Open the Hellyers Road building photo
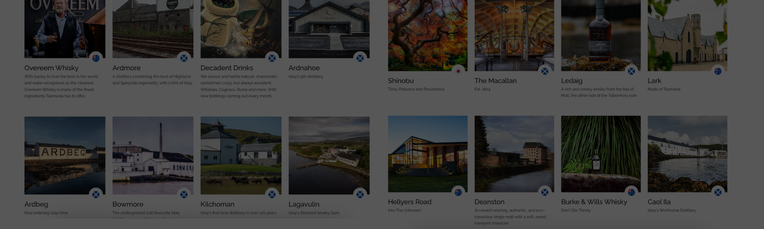The width and height of the screenshot is (764, 229). (428, 154)
